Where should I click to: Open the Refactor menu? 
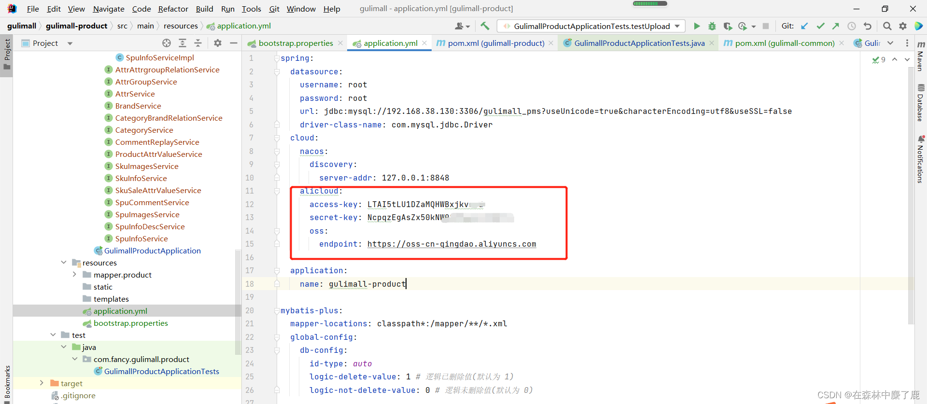(173, 9)
